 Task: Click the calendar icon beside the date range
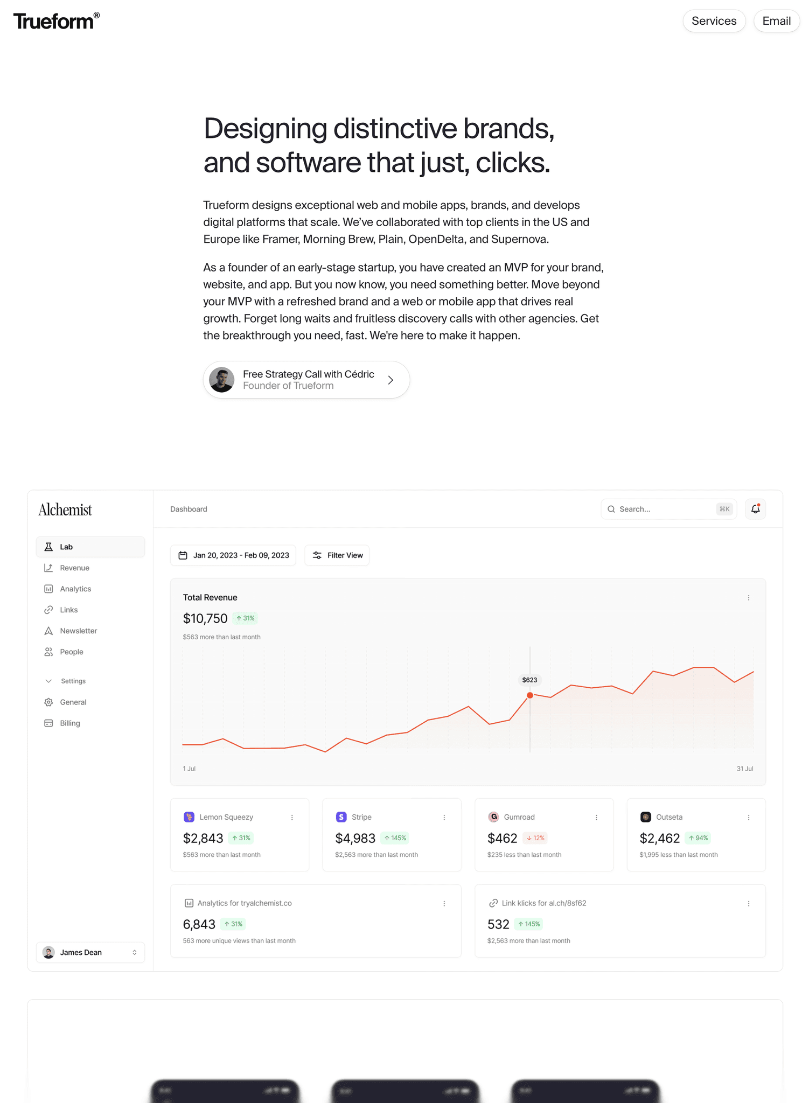pos(183,555)
